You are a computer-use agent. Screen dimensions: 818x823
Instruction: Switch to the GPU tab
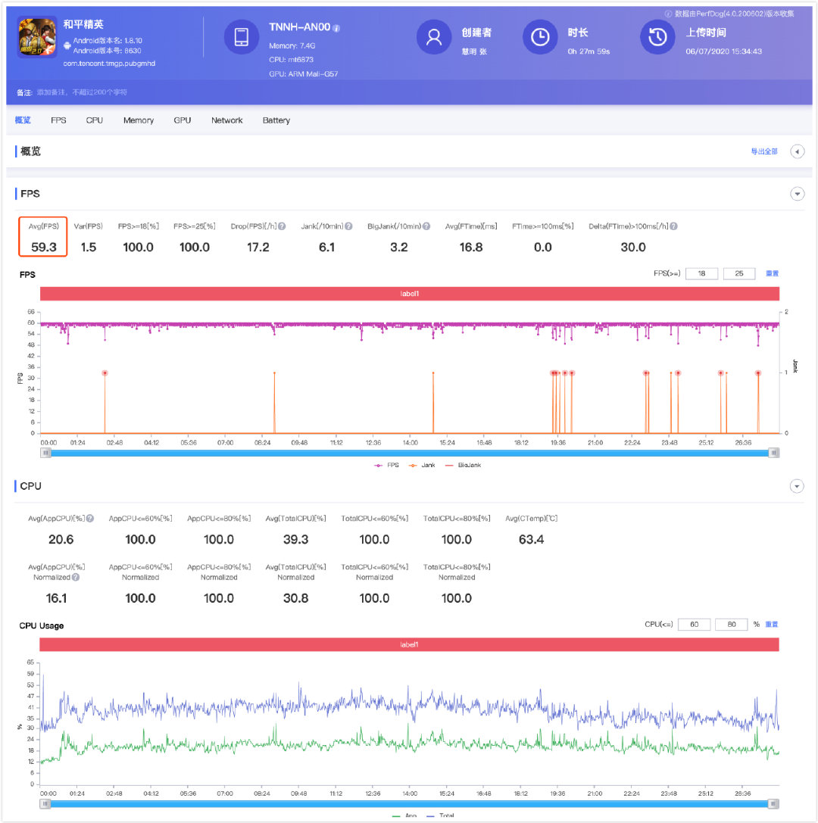pos(183,120)
